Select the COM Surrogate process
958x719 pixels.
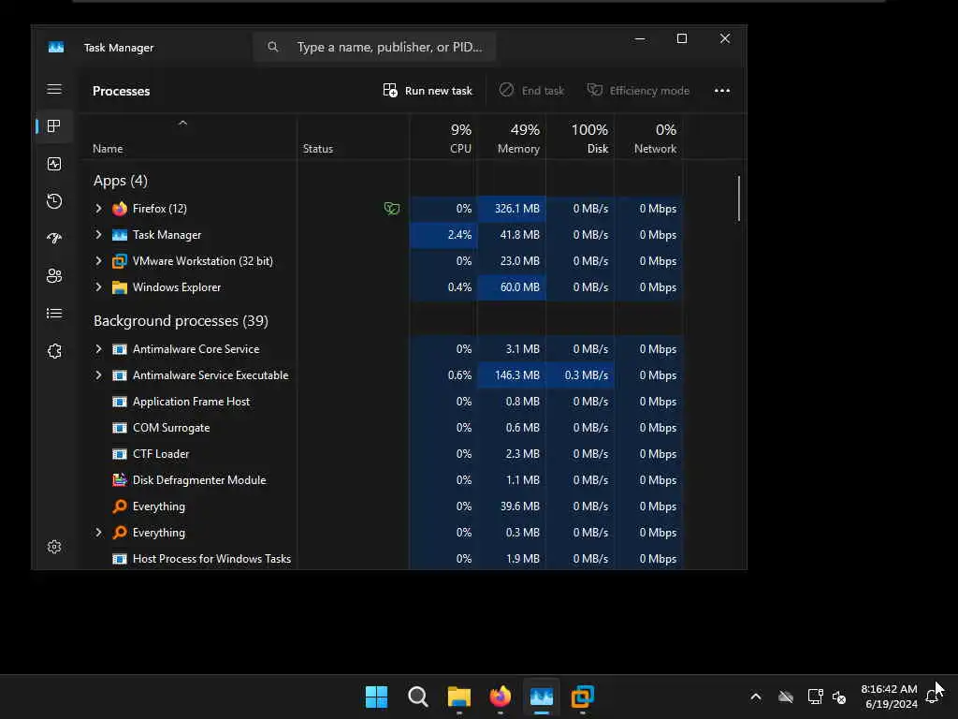382,428
